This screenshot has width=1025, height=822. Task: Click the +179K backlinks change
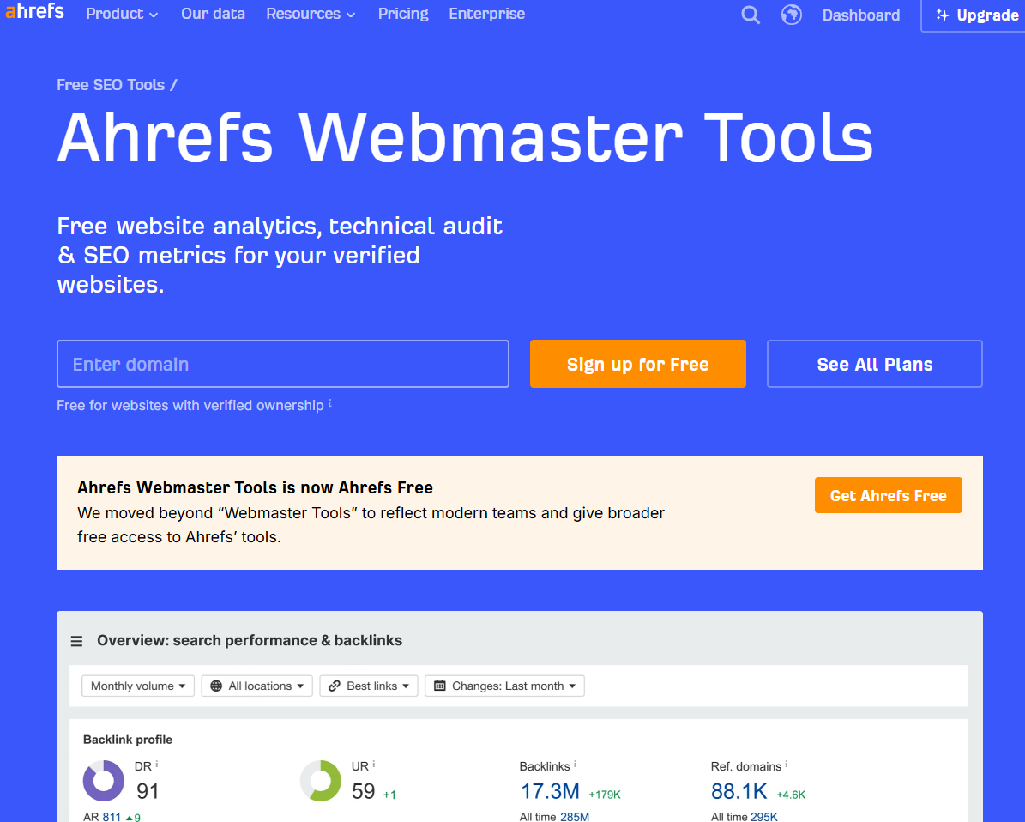605,795
